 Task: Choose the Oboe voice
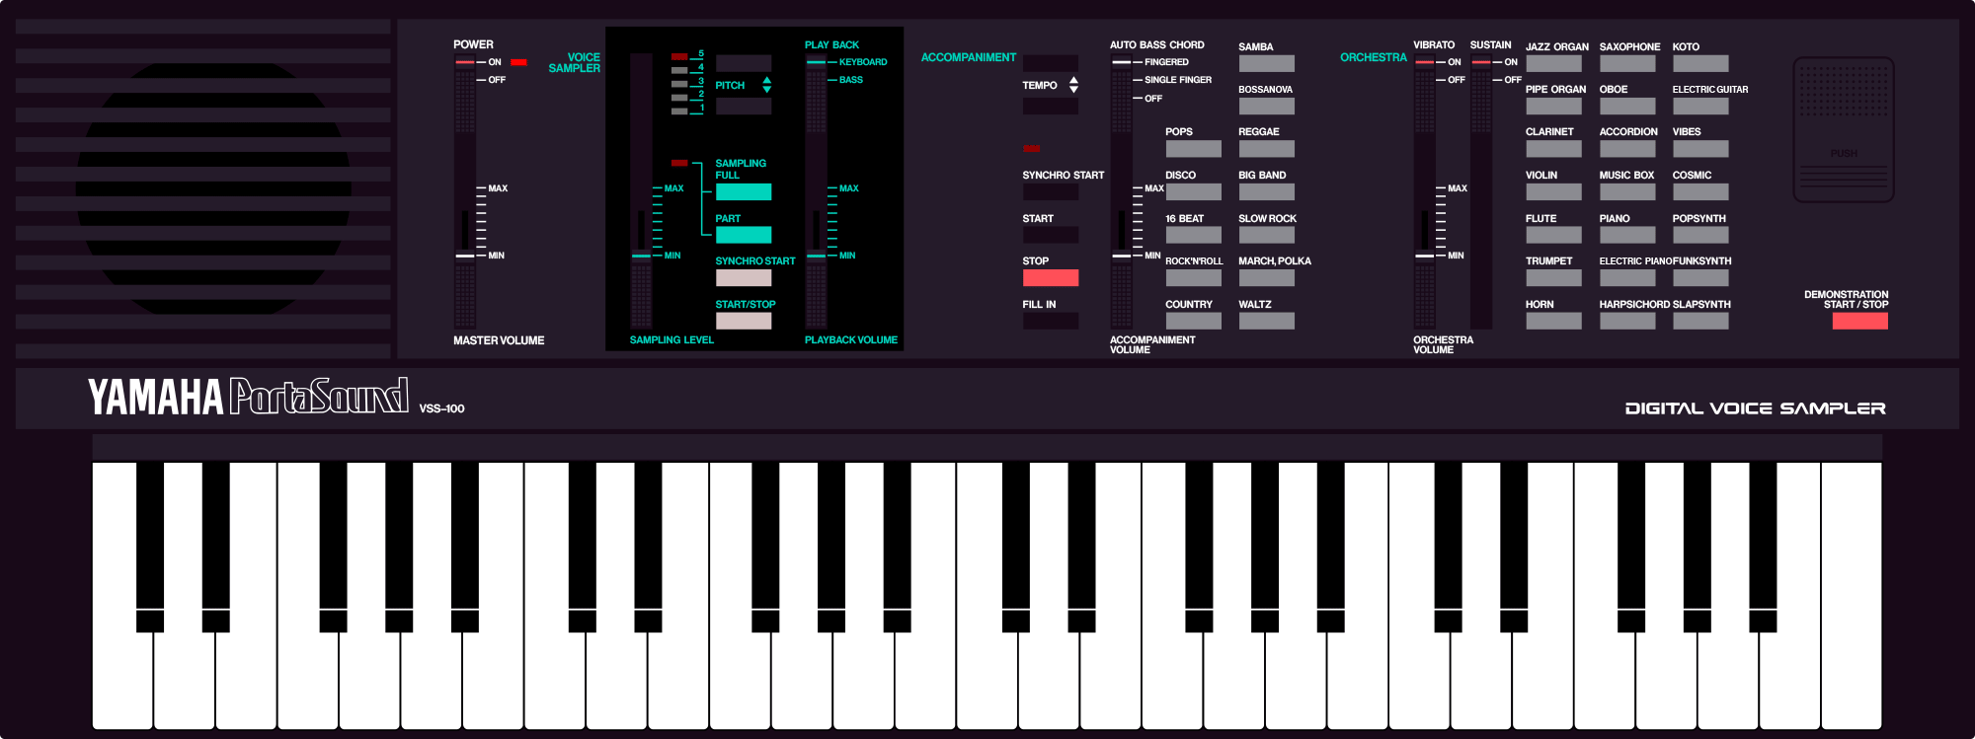(1627, 106)
